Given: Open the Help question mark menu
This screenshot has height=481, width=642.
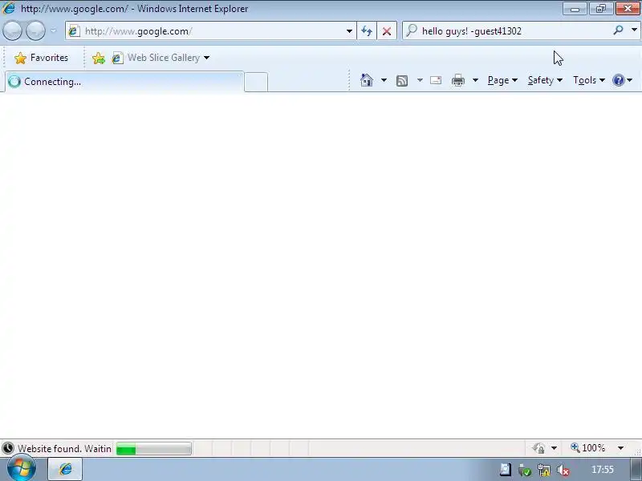Looking at the screenshot, I should [623, 80].
